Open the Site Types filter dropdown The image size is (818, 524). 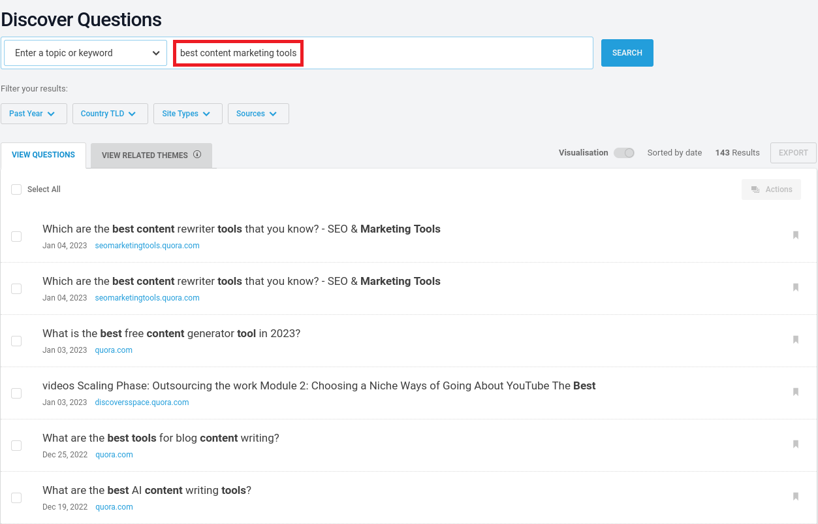coord(187,114)
